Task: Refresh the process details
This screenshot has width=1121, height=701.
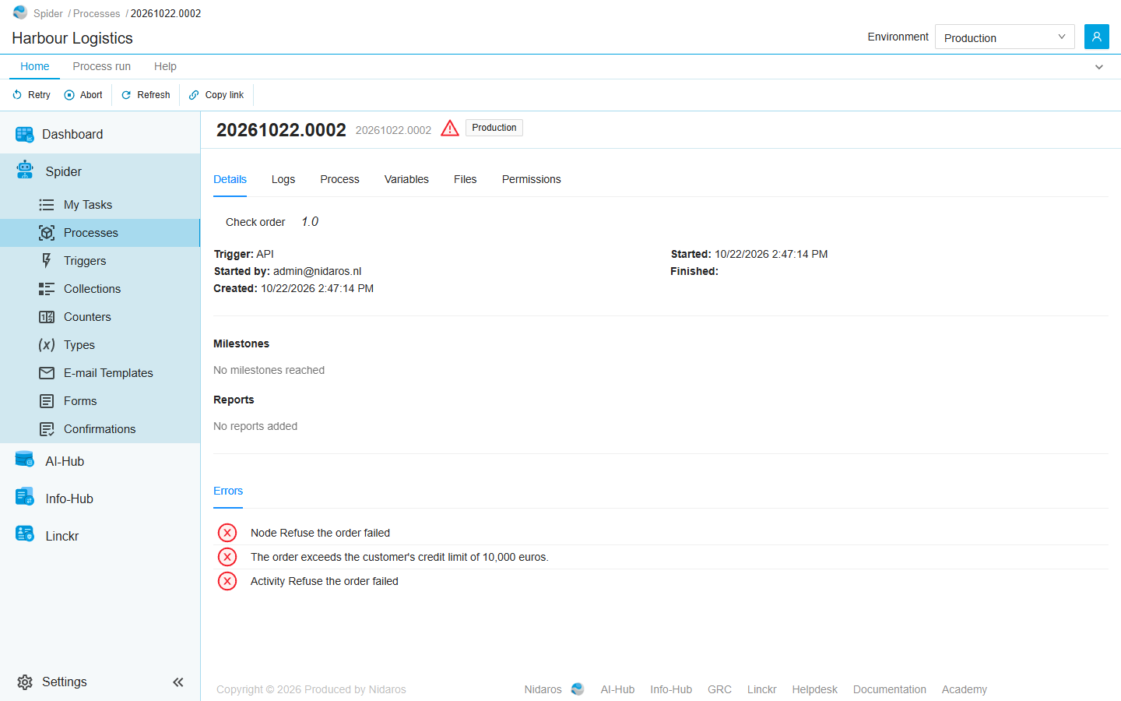Action: [x=146, y=95]
